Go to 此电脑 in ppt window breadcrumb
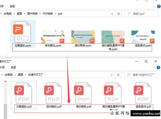This screenshot has width=161, height=119. [8, 14]
